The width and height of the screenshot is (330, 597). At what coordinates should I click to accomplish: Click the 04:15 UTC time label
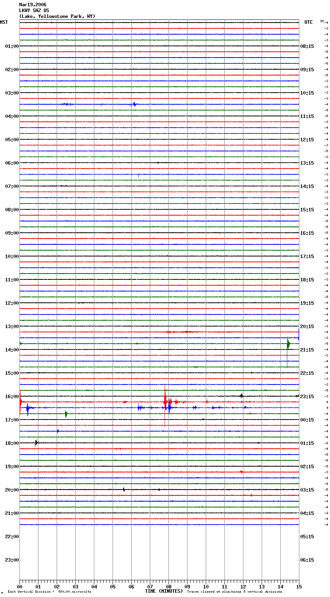click(x=307, y=513)
